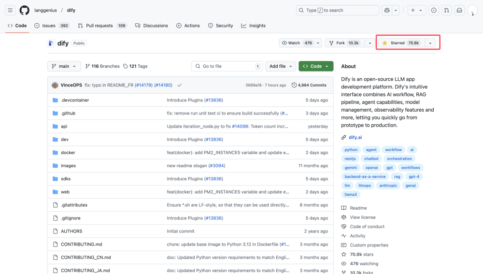Open the notifications inbox icon
The height and width of the screenshot is (274, 483).
point(459,10)
